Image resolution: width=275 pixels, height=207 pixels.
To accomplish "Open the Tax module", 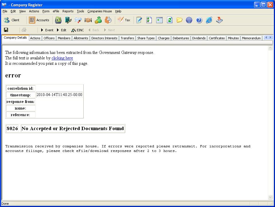I will tap(124, 20).
